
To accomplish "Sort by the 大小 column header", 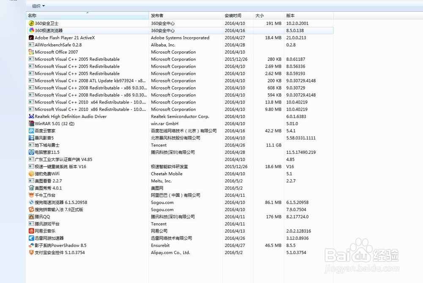I will coord(269,16).
